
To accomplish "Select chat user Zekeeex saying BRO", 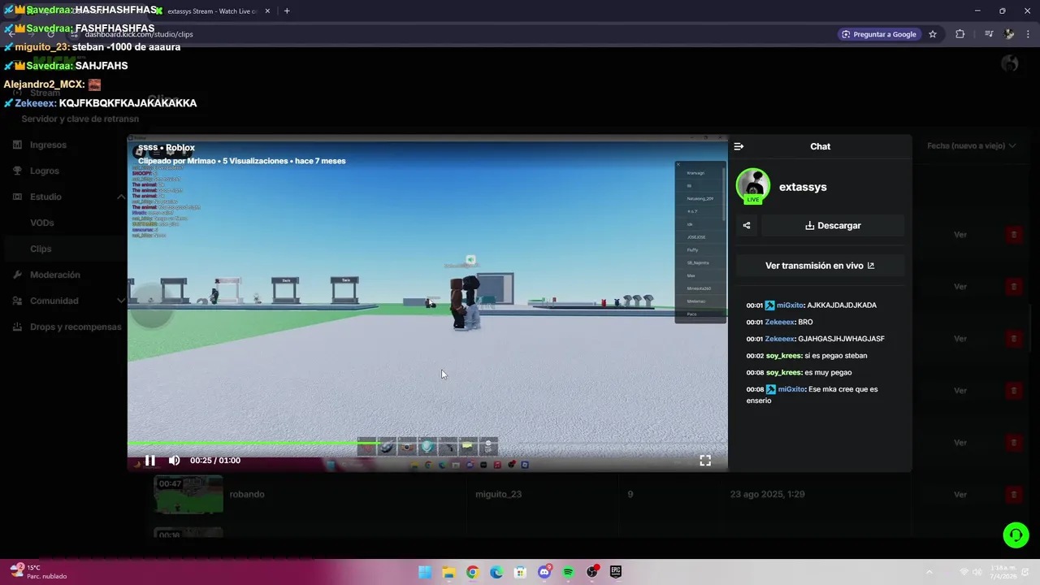I will 779,323.
